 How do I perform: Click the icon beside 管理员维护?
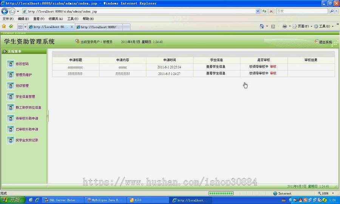(x=11, y=75)
